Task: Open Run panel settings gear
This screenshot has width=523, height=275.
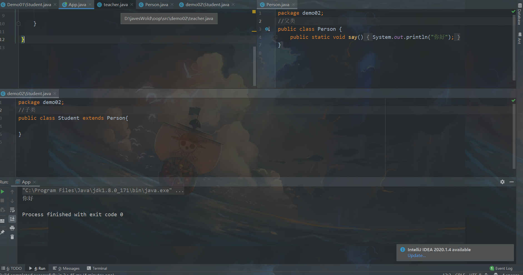Action: (x=502, y=182)
